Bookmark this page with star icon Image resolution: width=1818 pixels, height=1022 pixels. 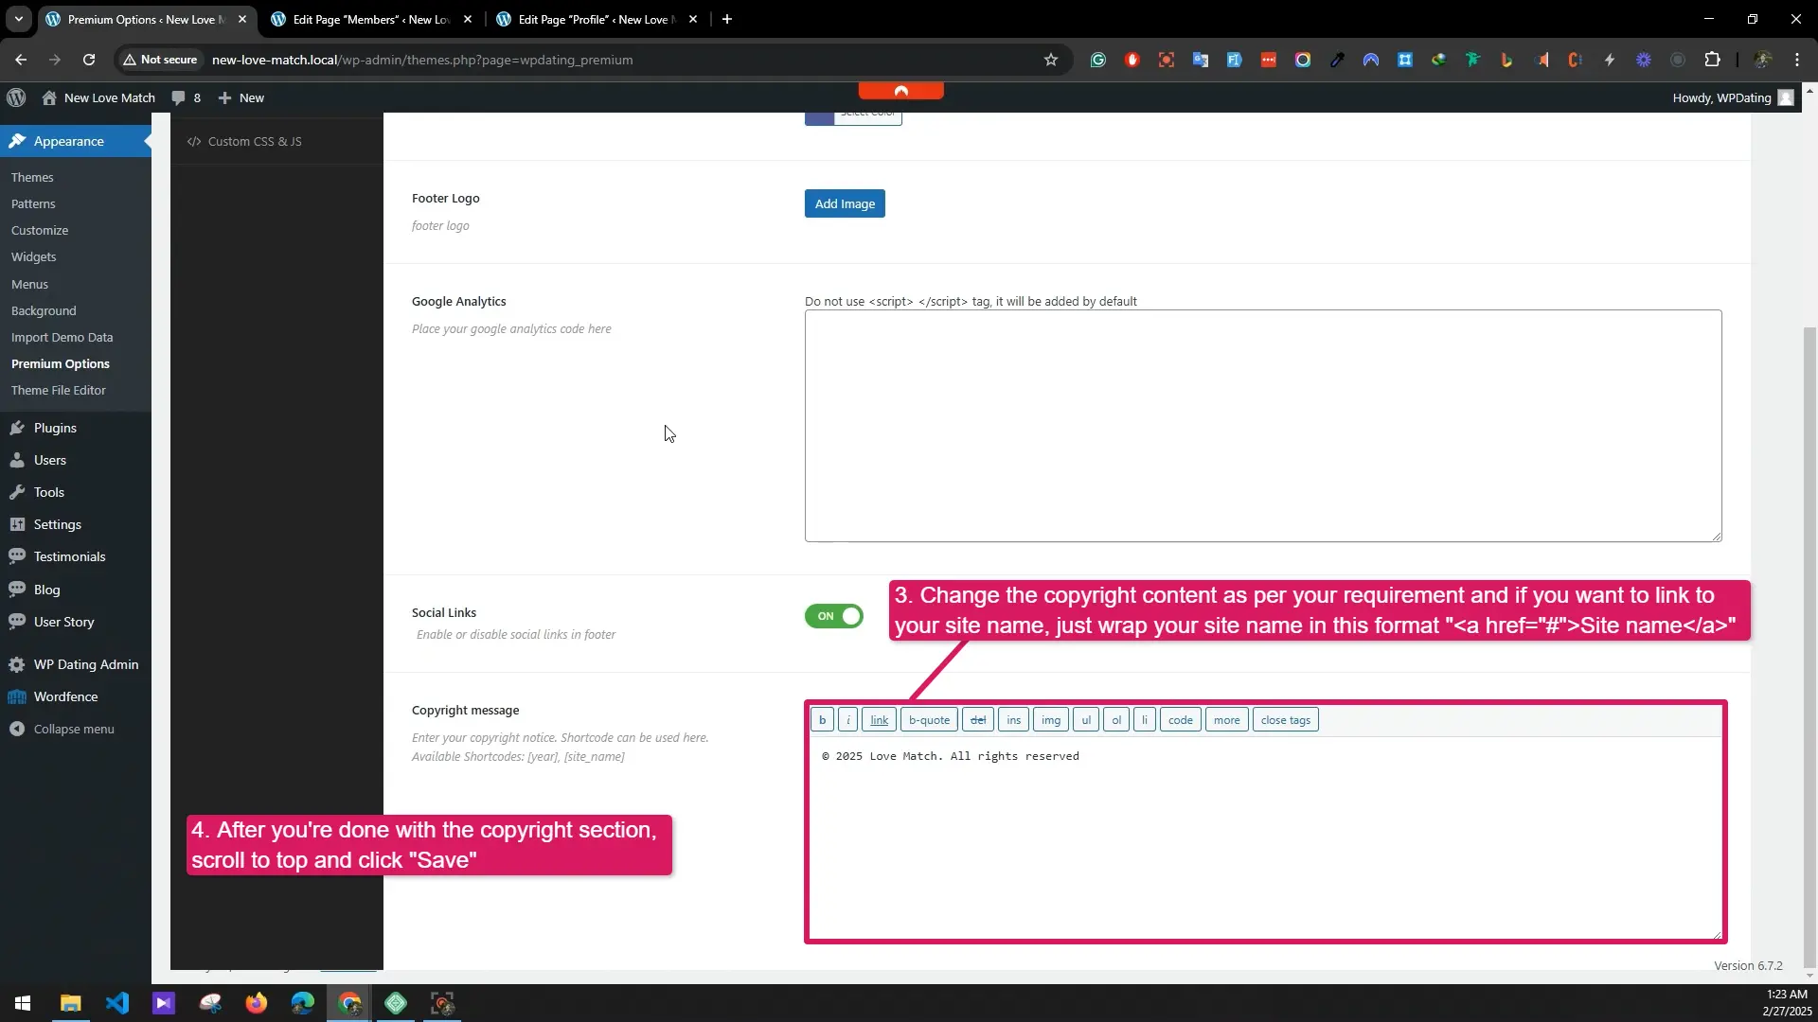(x=1051, y=60)
